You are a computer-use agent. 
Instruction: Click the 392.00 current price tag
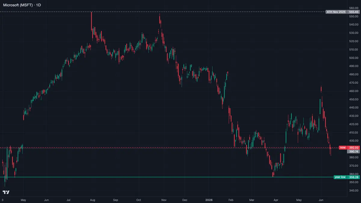(x=353, y=148)
